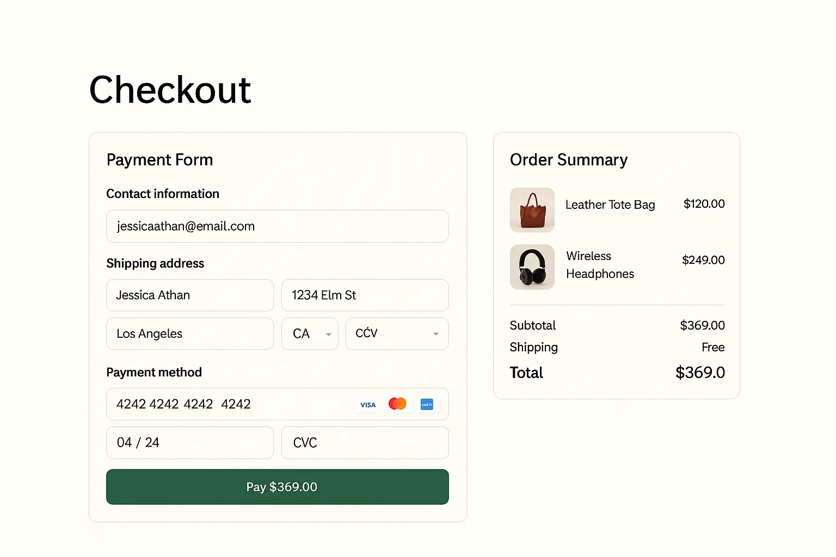The height and width of the screenshot is (557, 836).
Task: Click the blue bank card icon
Action: [x=427, y=404]
